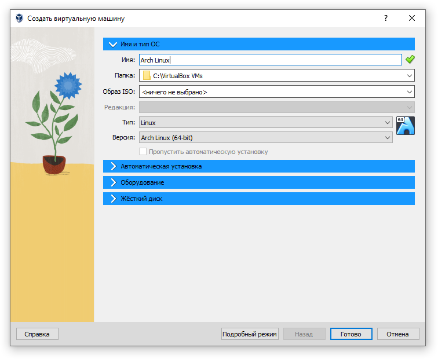Click the blue flower illustration
This screenshot has width=438, height=359.
(68, 86)
